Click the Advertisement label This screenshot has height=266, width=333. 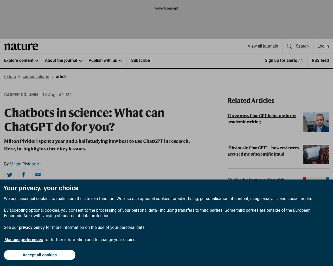[166, 8]
